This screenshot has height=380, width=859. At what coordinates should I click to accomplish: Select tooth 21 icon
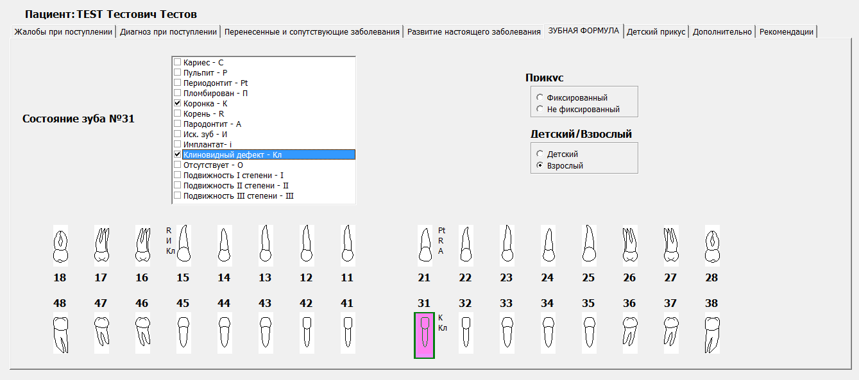(424, 245)
